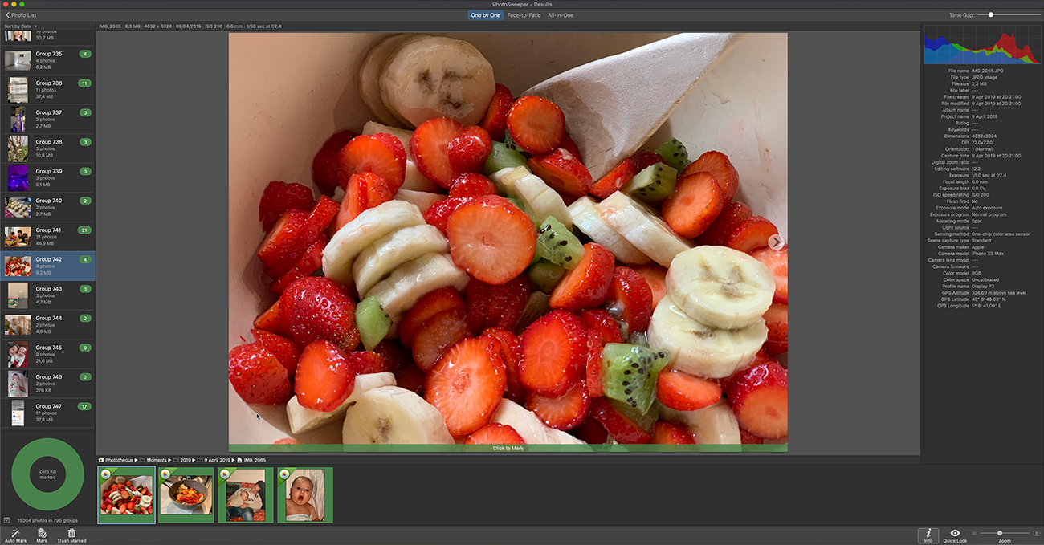
Task: Click the 'Zero KB marked' donut chart
Action: [47, 474]
